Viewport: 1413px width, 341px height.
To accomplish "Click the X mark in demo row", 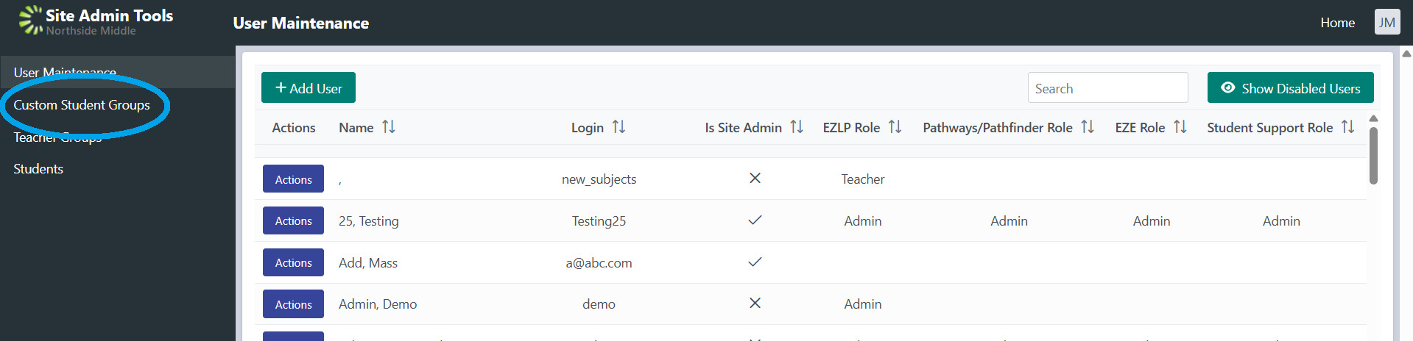I will (755, 304).
